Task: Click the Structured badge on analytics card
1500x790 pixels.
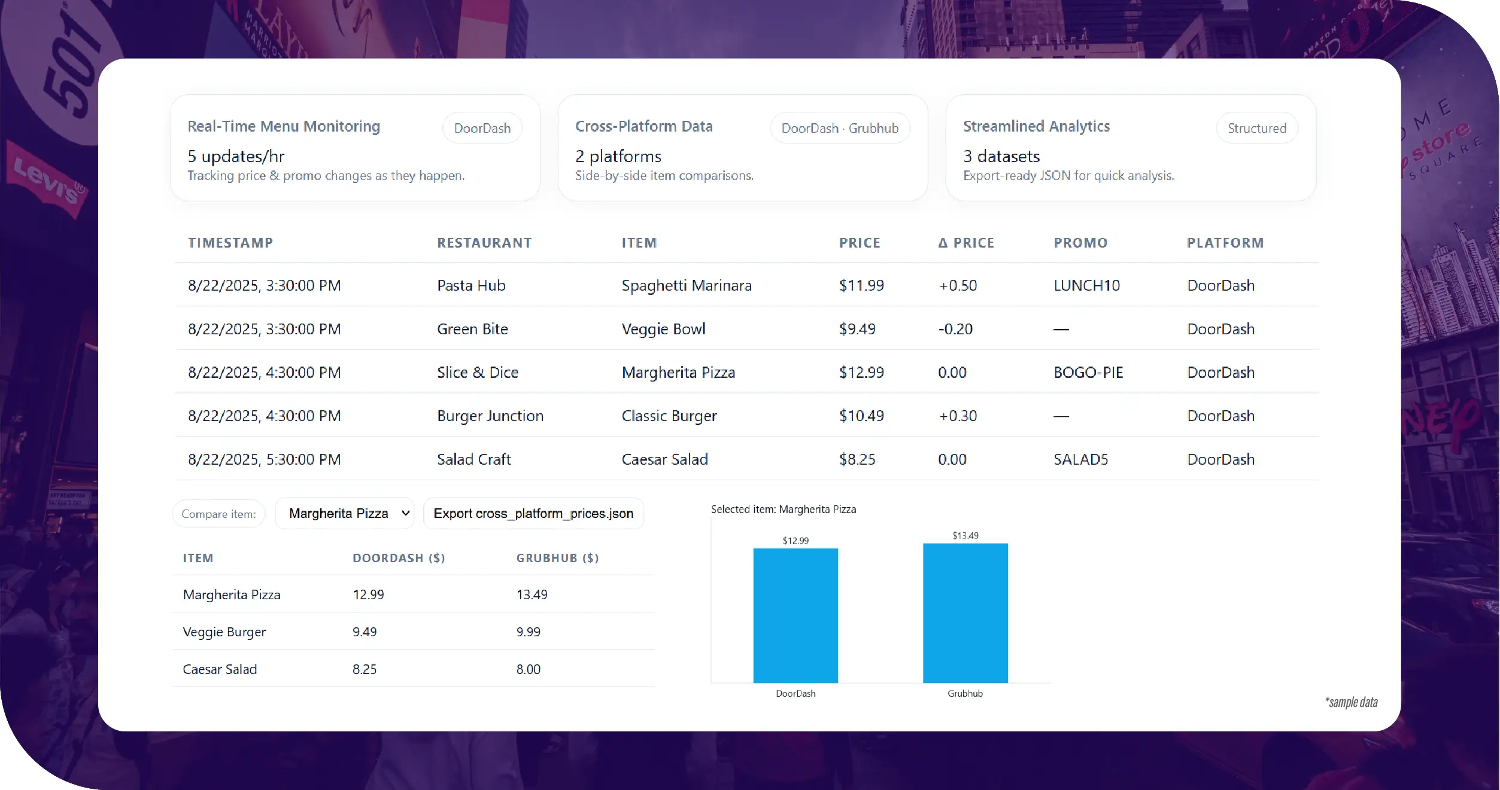Action: 1256,128
